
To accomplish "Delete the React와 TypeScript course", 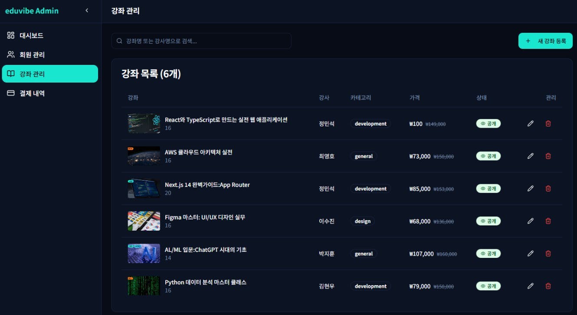I will click(x=548, y=124).
